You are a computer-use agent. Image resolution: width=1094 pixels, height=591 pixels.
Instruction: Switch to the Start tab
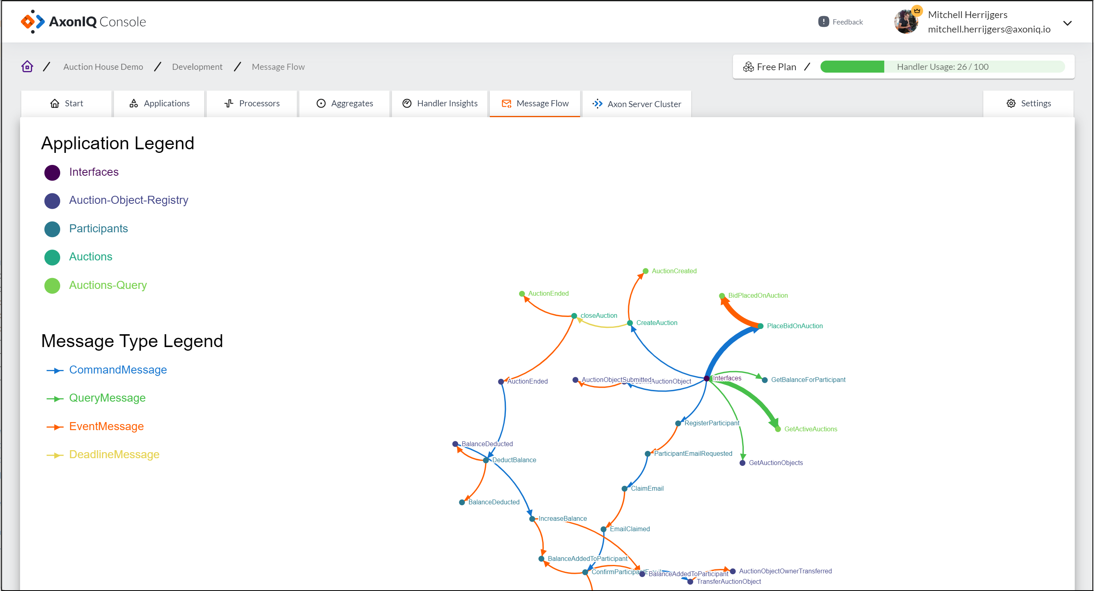[66, 103]
